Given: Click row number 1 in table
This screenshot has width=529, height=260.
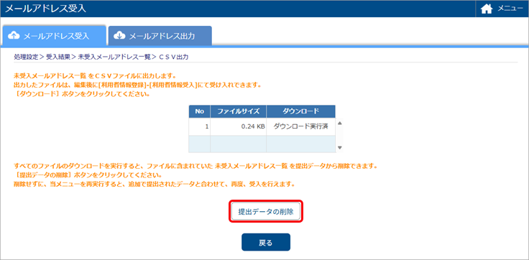Looking at the screenshot, I should coord(199,127).
